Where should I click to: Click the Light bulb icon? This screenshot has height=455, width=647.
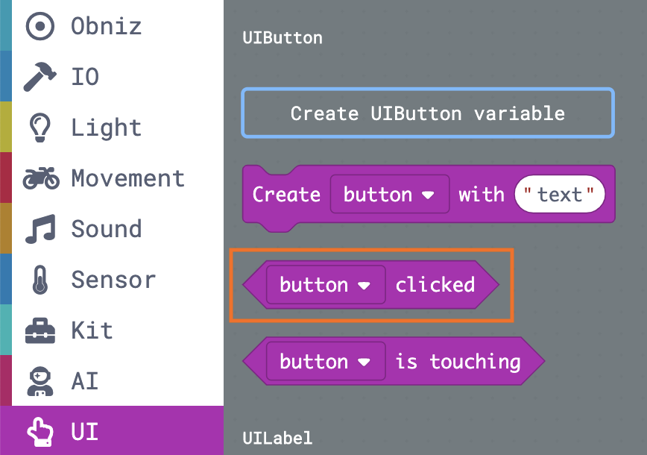(40, 128)
